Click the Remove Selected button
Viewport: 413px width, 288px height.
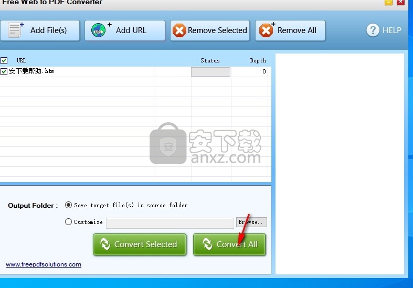pos(210,30)
